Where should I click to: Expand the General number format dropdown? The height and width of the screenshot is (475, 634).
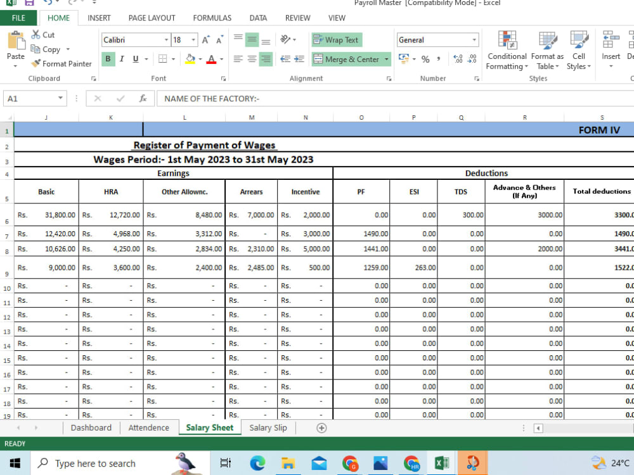click(x=474, y=39)
